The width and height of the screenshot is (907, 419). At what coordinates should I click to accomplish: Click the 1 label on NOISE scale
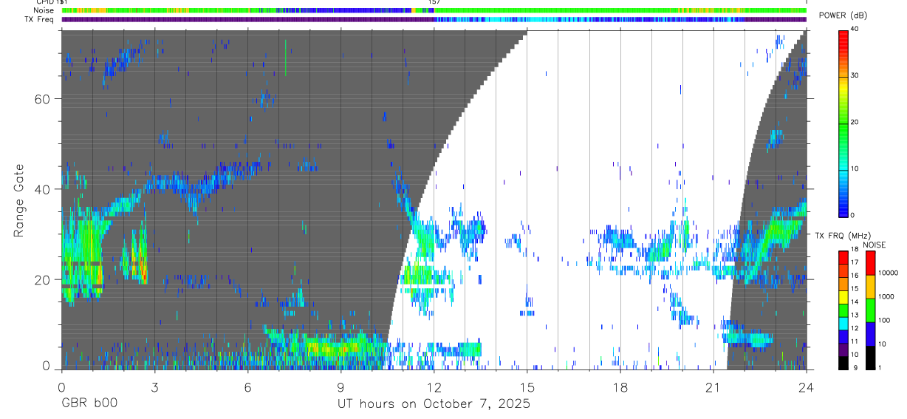click(x=881, y=367)
